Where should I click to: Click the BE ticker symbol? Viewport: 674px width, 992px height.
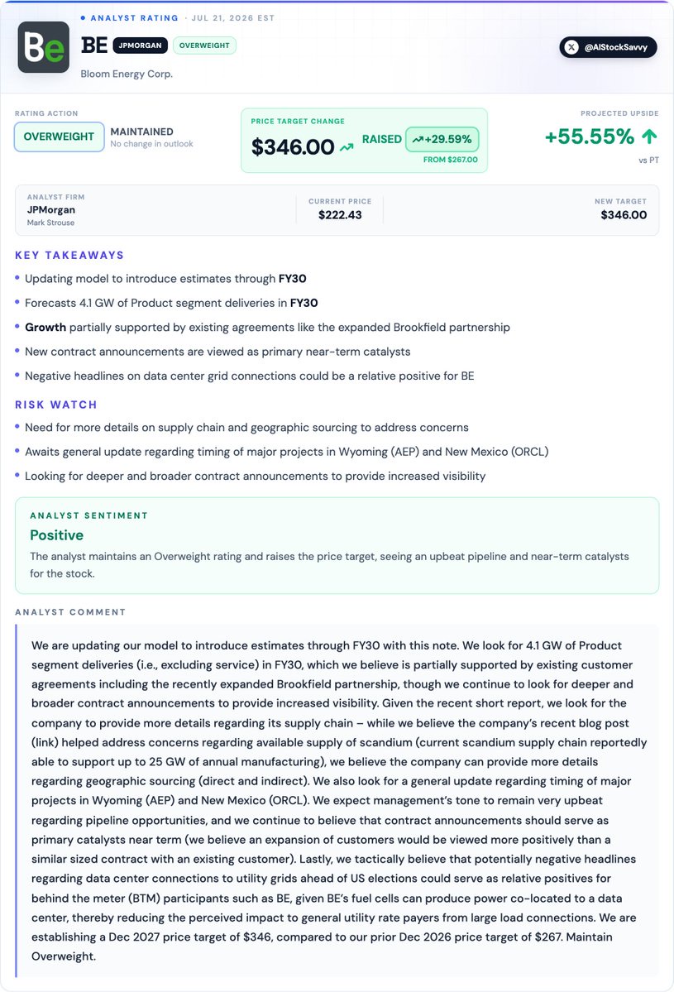point(94,46)
